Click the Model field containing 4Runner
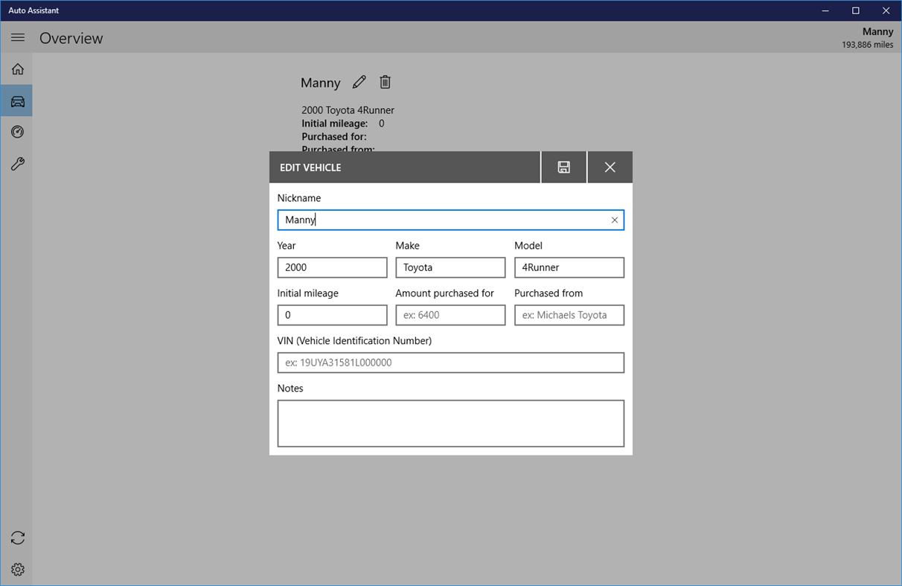The height and width of the screenshot is (586, 902). tap(569, 267)
